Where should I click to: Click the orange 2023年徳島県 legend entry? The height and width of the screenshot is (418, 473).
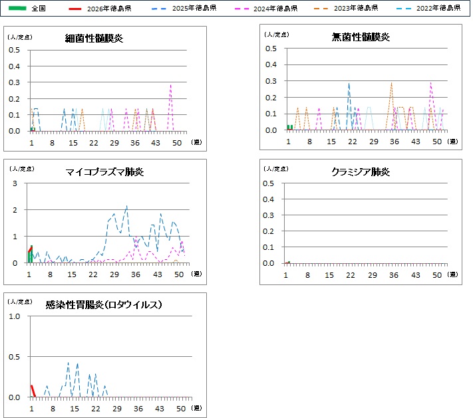click(357, 8)
